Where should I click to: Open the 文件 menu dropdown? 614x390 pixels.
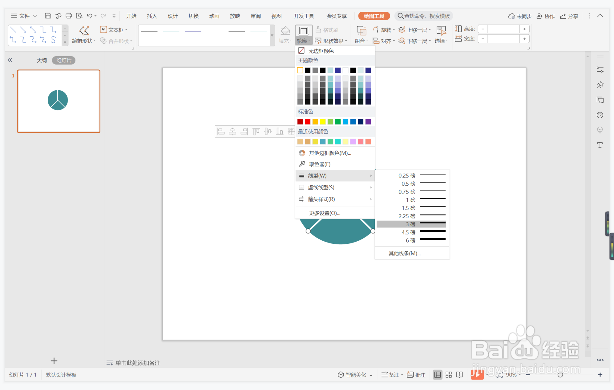[x=24, y=16]
